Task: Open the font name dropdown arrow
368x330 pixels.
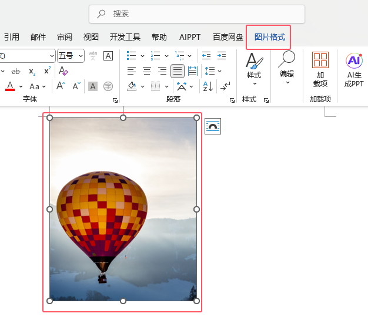Action: [x=52, y=56]
